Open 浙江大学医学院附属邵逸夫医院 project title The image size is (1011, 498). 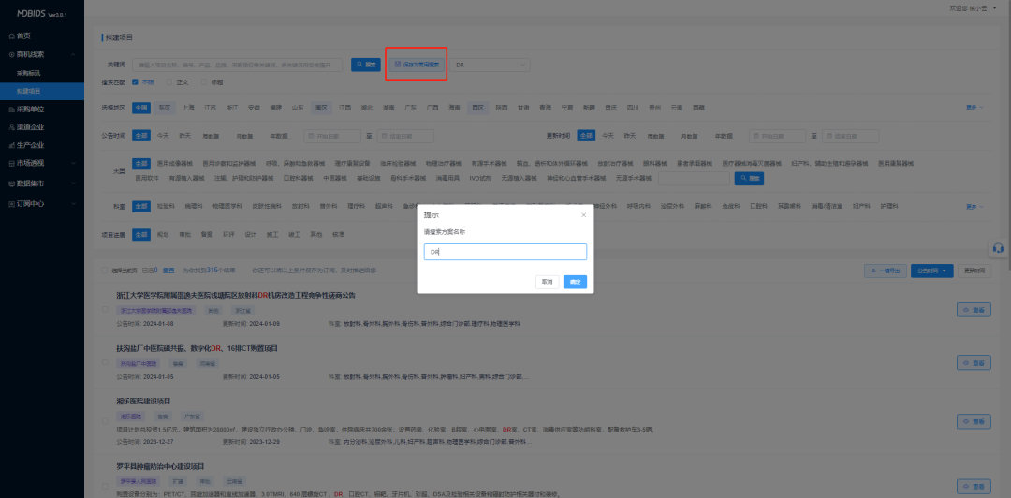pos(235,296)
